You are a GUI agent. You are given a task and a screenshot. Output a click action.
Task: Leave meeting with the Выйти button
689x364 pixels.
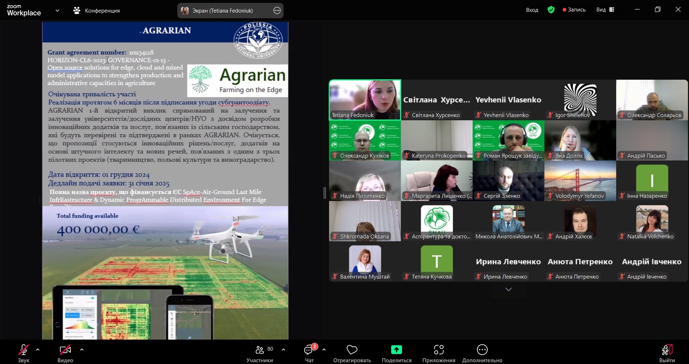click(x=667, y=353)
